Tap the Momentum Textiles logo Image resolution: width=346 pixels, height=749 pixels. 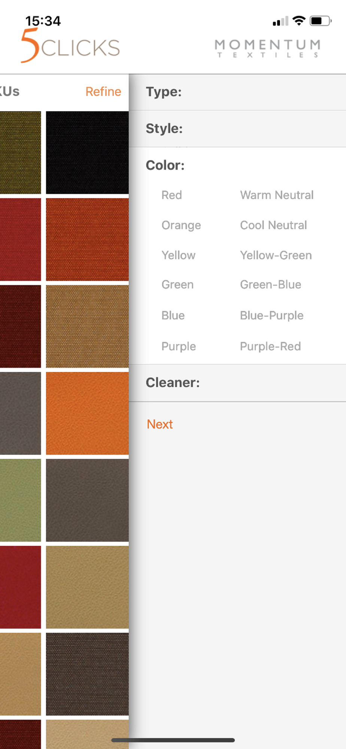point(268,49)
